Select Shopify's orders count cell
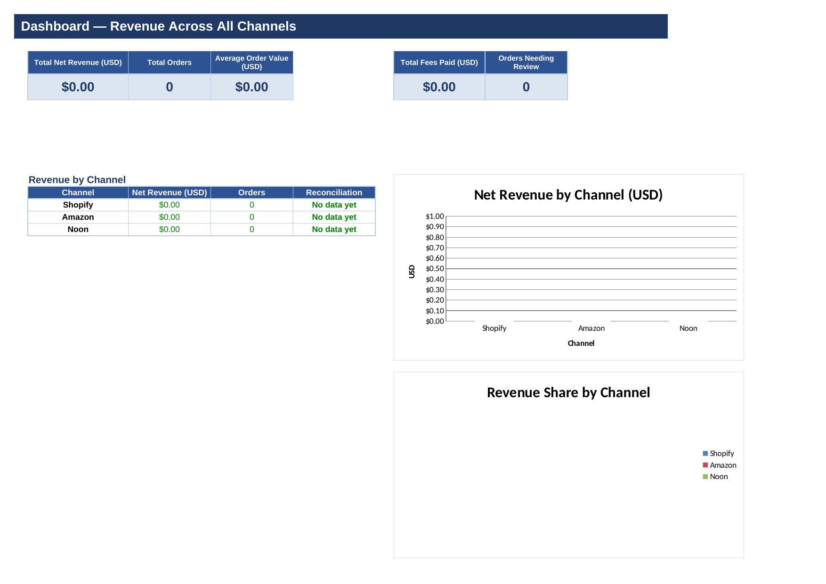This screenshot has height=584, width=826. point(252,205)
